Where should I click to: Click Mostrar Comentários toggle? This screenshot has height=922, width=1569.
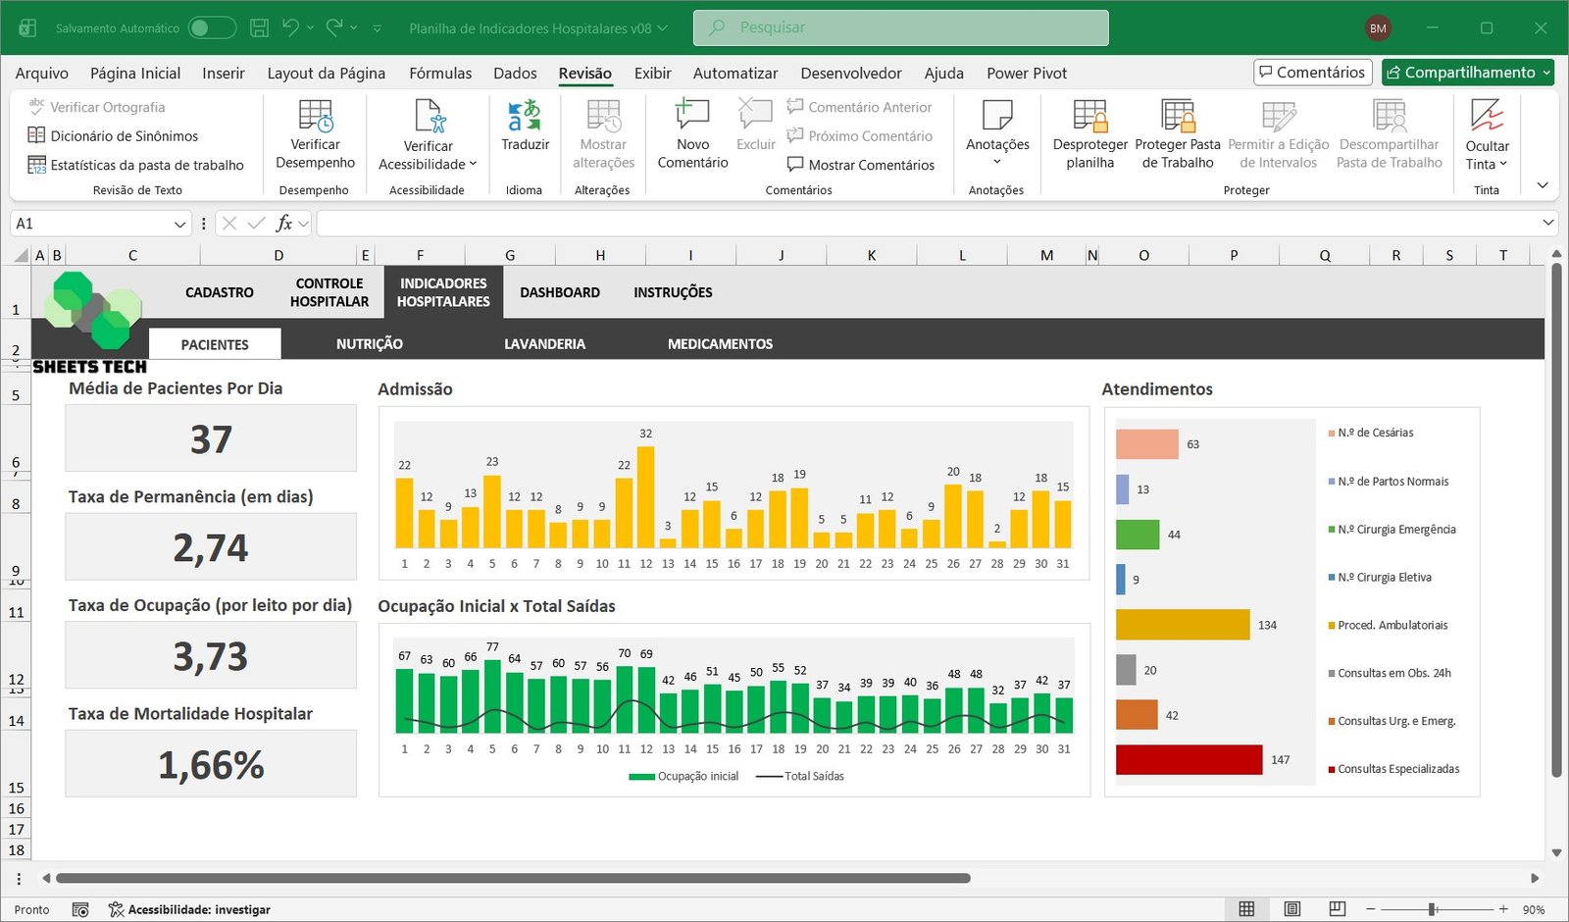pyautogui.click(x=860, y=165)
